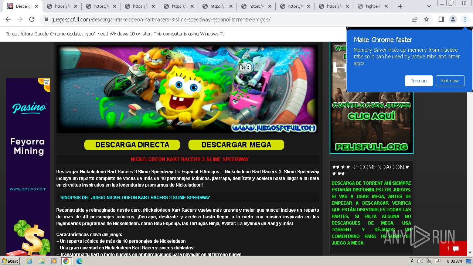The width and height of the screenshot is (473, 266).
Task: Open the Chrome profile avatar
Action: (453, 19)
